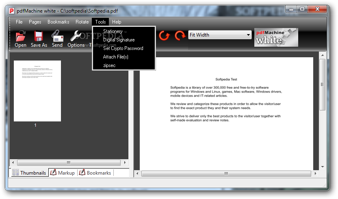The width and height of the screenshot is (338, 199).
Task: Switch to the Thumbnails tab
Action: (29, 173)
